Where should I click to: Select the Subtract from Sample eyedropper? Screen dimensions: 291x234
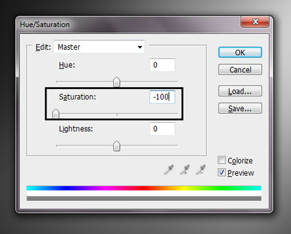[x=200, y=169]
